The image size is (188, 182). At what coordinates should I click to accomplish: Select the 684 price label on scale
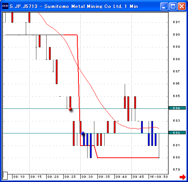(x=177, y=108)
